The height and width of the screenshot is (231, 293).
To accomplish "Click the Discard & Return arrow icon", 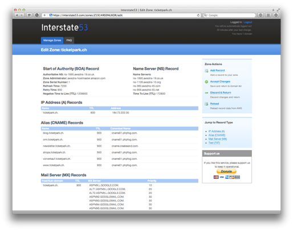I will point(206,93).
